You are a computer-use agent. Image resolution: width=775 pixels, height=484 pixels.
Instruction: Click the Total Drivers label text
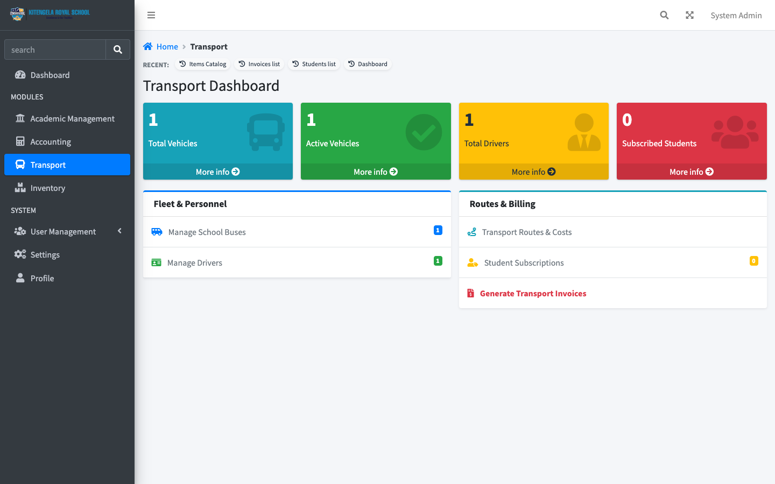(x=487, y=144)
